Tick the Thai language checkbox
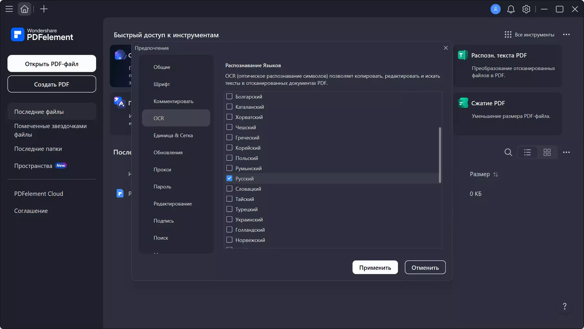This screenshot has height=329, width=584. coord(229,199)
